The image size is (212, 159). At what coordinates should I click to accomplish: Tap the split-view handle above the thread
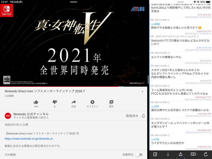click(181, 2)
